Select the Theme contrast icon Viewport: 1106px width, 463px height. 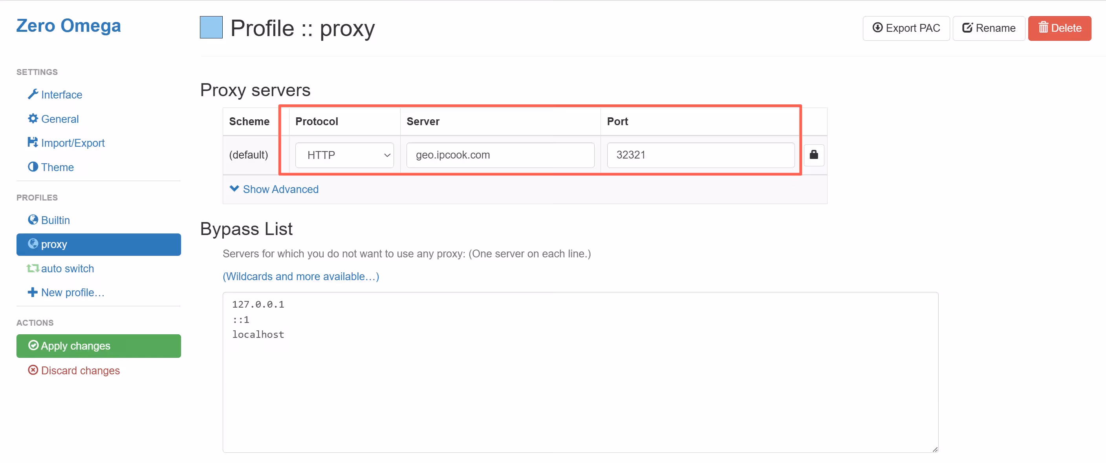(33, 167)
